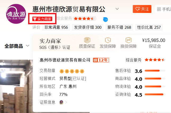171x113 pixels.
Task: Select the 服务不错 268 review tag
Action: point(119,27)
